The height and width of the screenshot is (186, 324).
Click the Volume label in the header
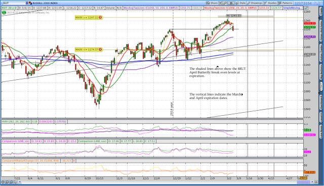pos(110,8)
